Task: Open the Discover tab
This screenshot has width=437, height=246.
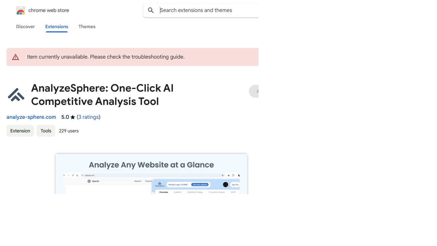Action: click(26, 27)
